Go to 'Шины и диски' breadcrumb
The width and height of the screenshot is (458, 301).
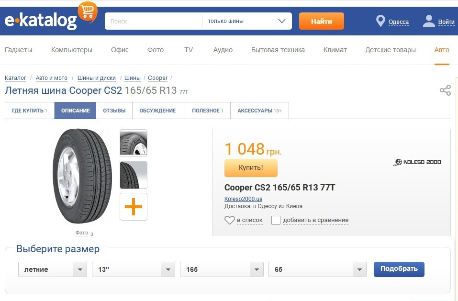96,78
